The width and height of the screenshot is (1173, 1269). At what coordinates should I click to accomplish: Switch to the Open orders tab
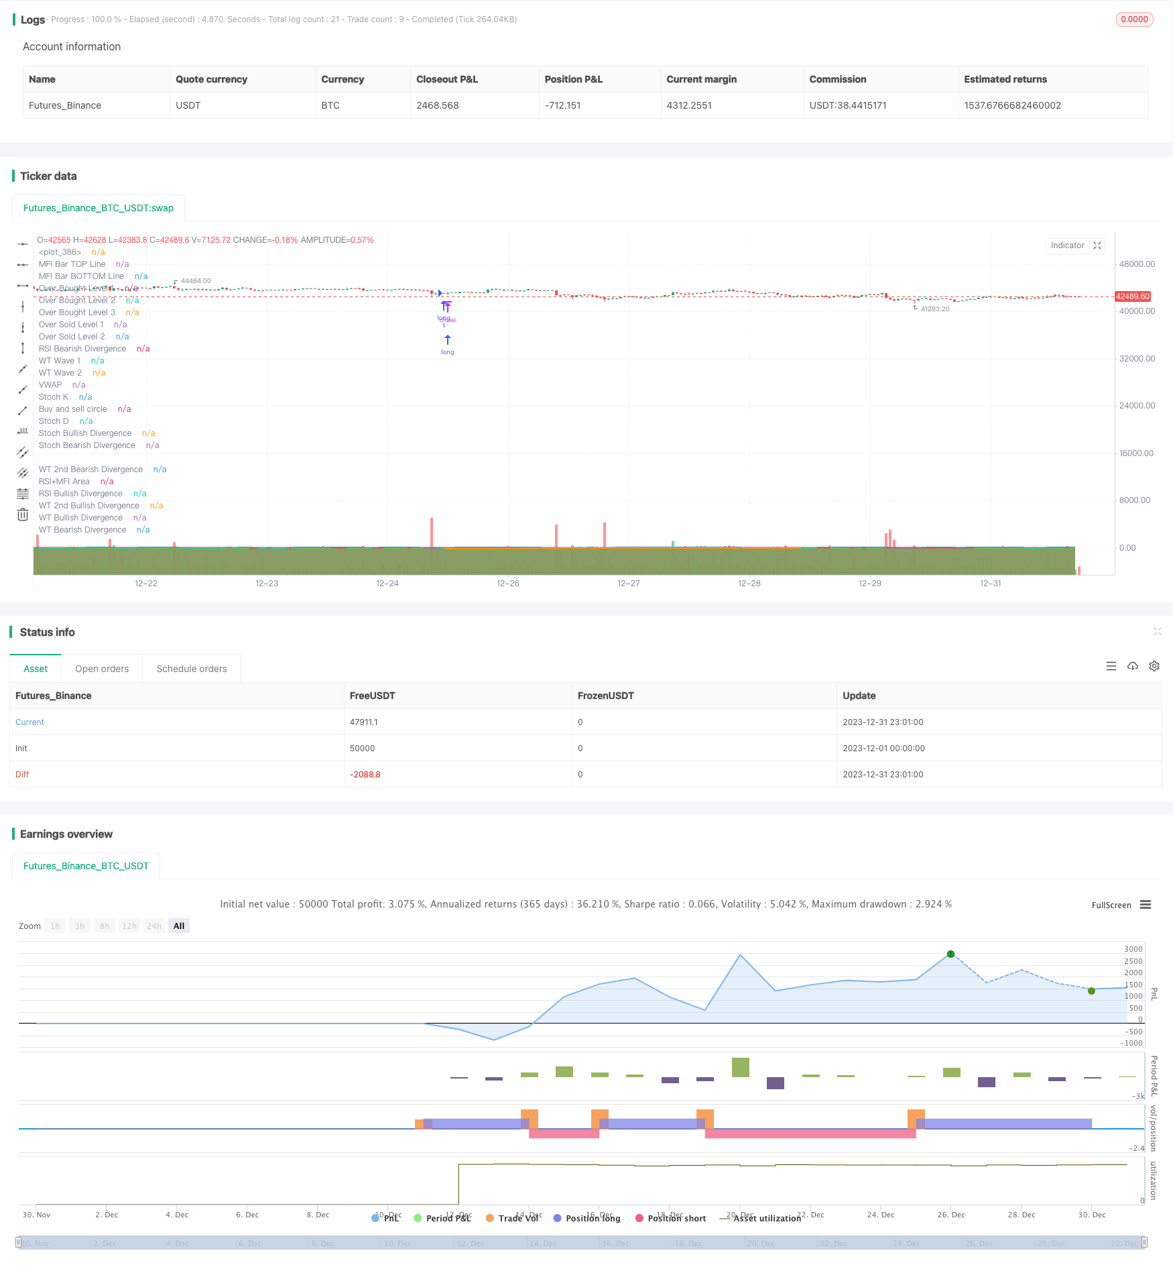(102, 669)
